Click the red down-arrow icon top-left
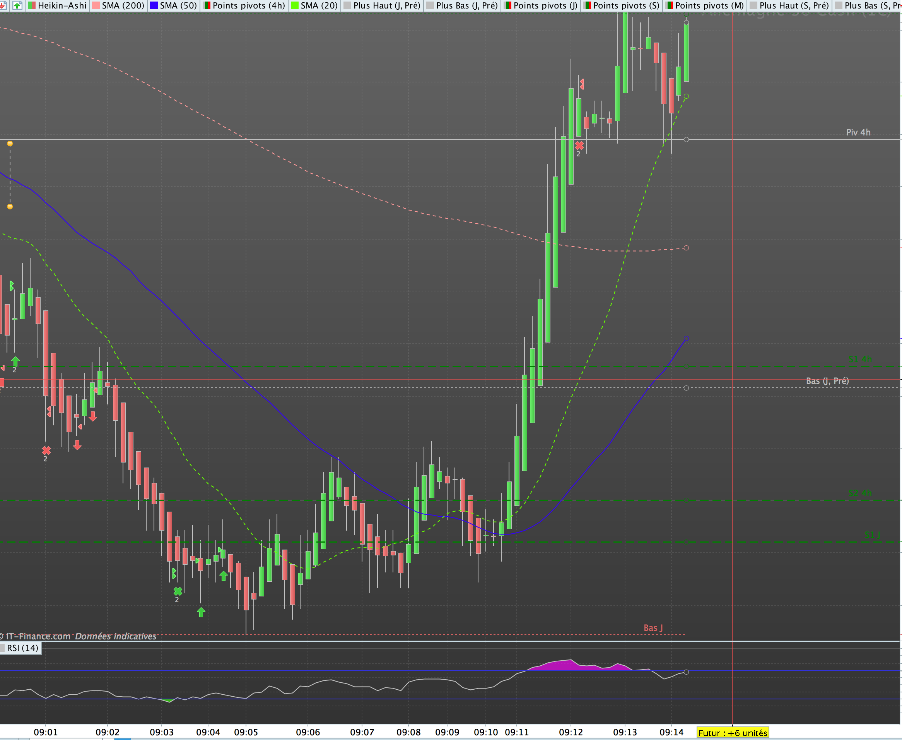The height and width of the screenshot is (740, 902). tap(3, 5)
